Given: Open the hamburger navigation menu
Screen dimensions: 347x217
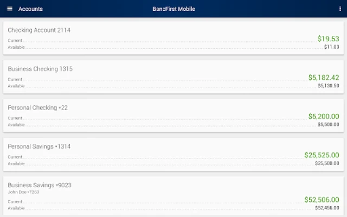Looking at the screenshot, I should click(x=9, y=9).
